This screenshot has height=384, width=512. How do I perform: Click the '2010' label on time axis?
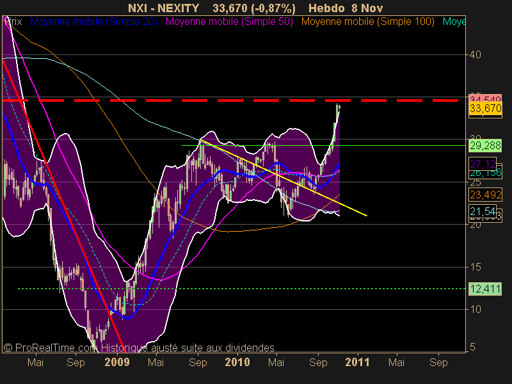pos(237,362)
